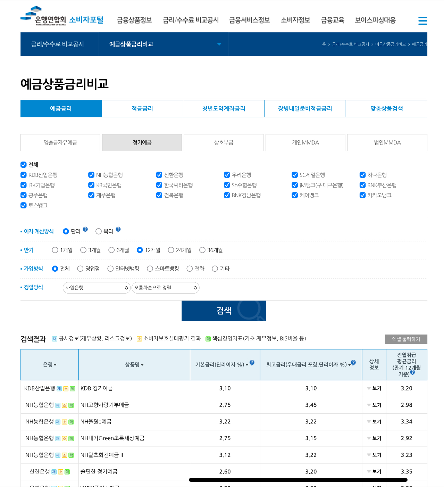This screenshot has height=487, width=444.
Task: Open the 오름차순으로 정렬 dropdown
Action: [166, 288]
